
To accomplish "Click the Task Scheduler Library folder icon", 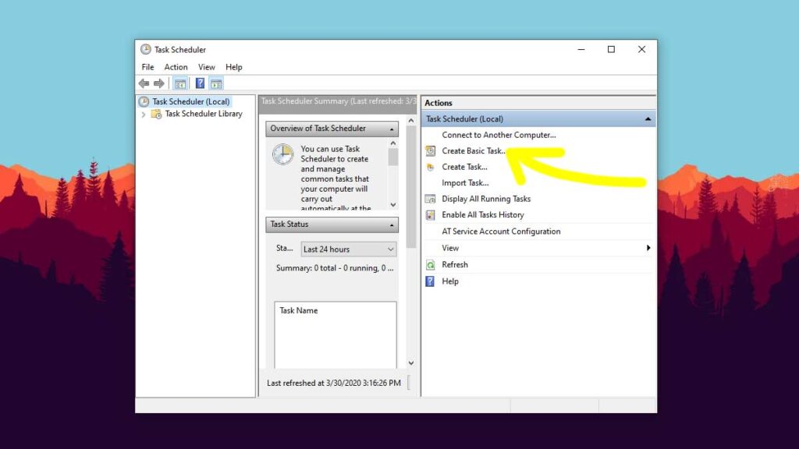I will [156, 114].
